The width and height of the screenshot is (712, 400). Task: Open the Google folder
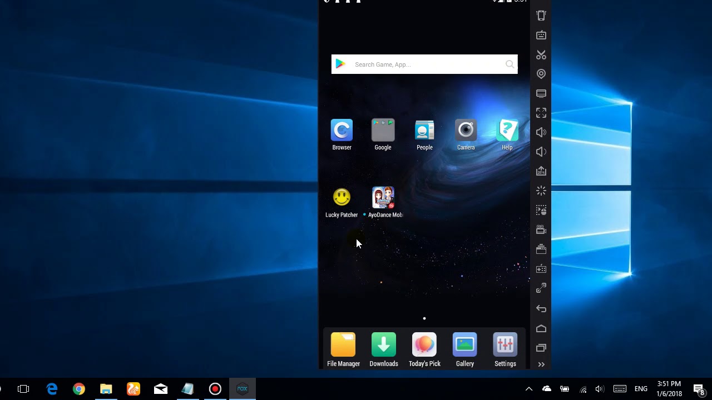tap(383, 131)
